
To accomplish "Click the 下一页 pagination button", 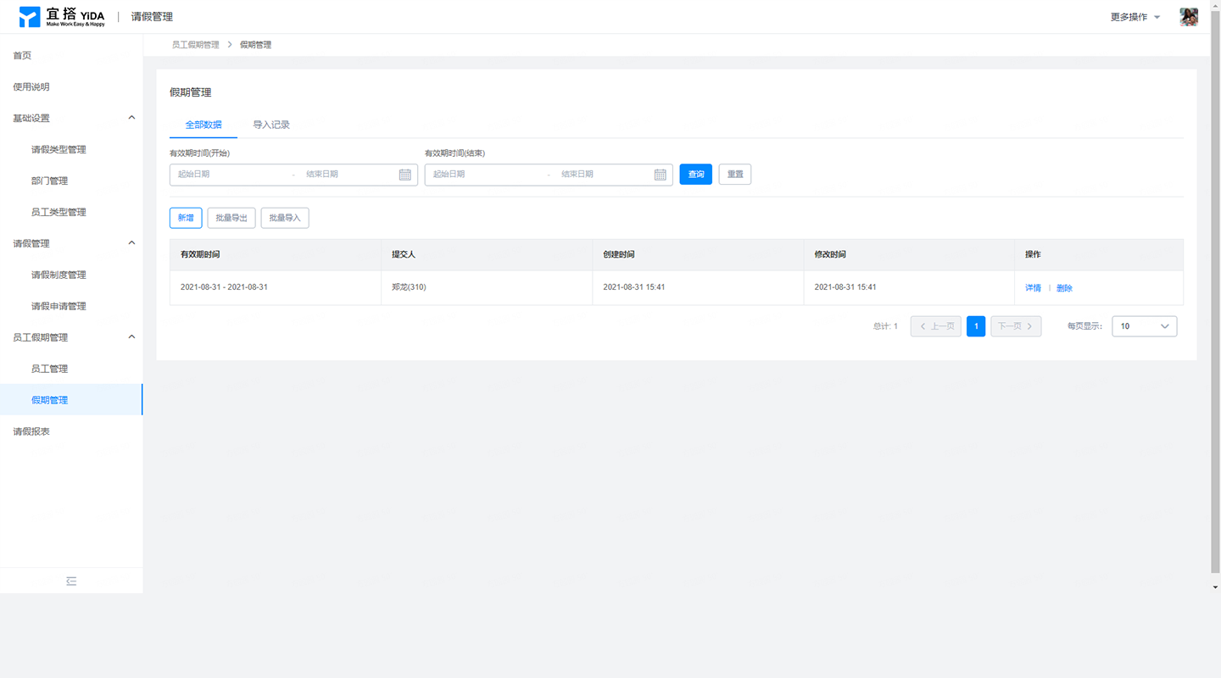I will click(x=1016, y=326).
